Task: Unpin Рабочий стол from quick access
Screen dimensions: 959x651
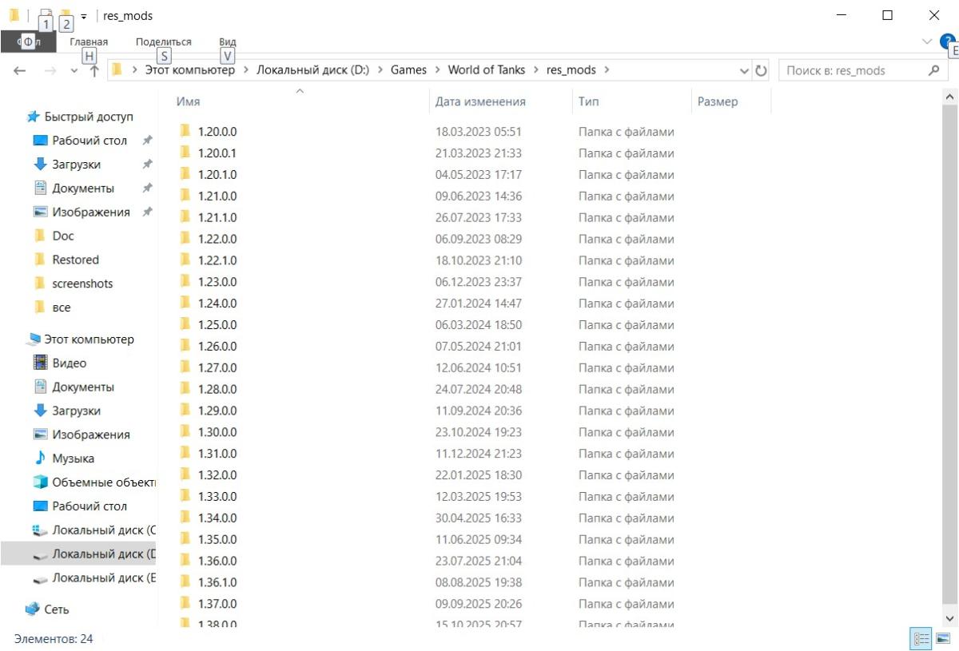Action: (x=147, y=141)
